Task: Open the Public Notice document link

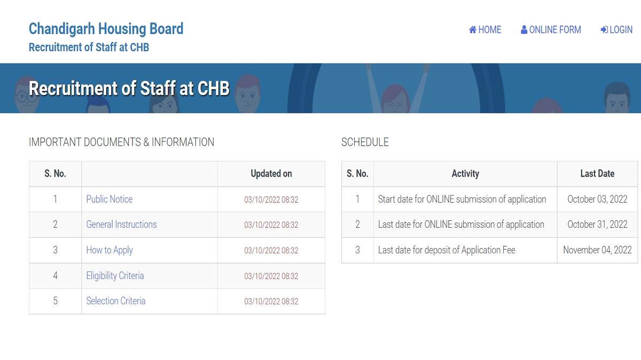Action: pos(109,199)
